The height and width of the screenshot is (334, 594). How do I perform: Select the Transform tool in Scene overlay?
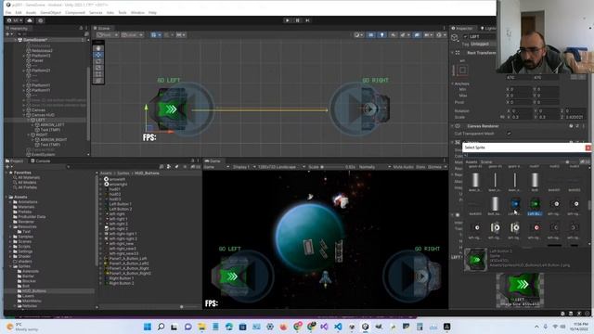tap(98, 81)
